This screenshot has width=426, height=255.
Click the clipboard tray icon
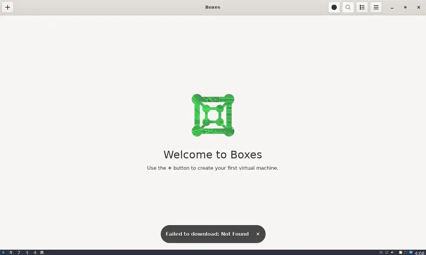(x=401, y=252)
